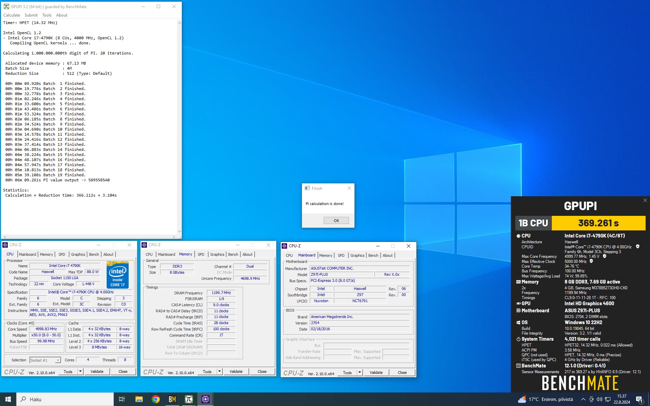This screenshot has width=650, height=406.
Task: Open the About menu in GPUPI
Action: point(62,15)
